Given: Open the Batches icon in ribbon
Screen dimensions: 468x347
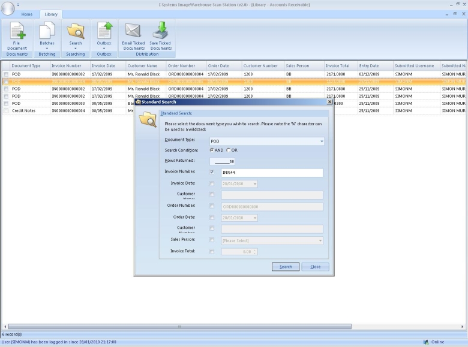Looking at the screenshot, I should click(47, 30).
